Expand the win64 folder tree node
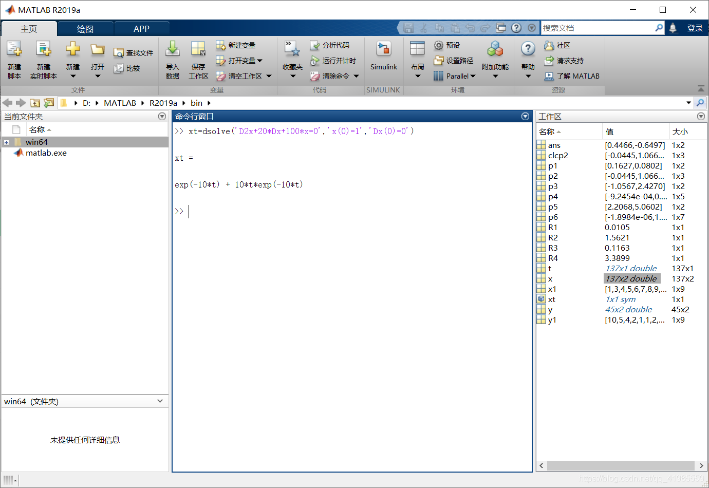709x488 pixels. click(6, 142)
